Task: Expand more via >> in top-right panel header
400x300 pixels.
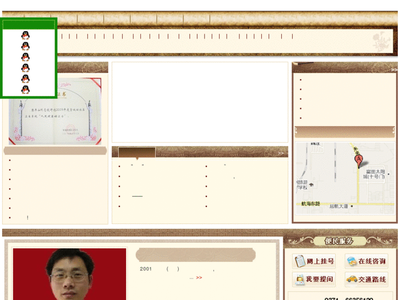Action: 394,70
